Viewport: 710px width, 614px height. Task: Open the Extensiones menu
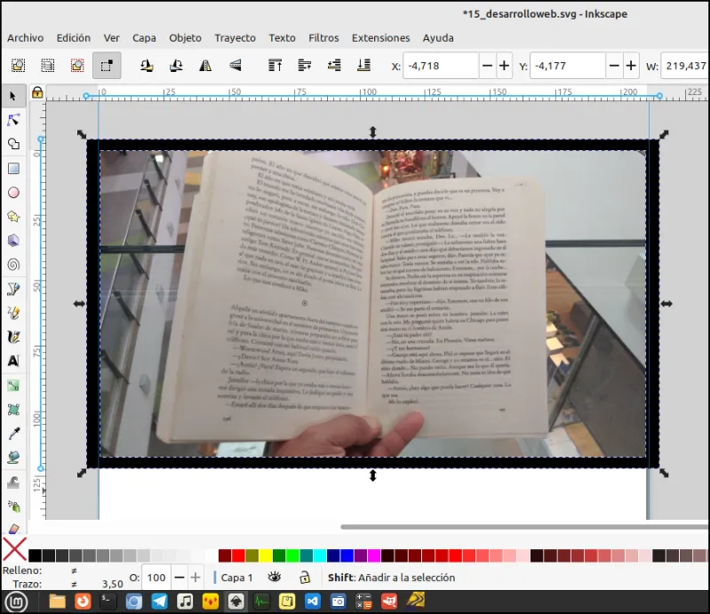381,38
